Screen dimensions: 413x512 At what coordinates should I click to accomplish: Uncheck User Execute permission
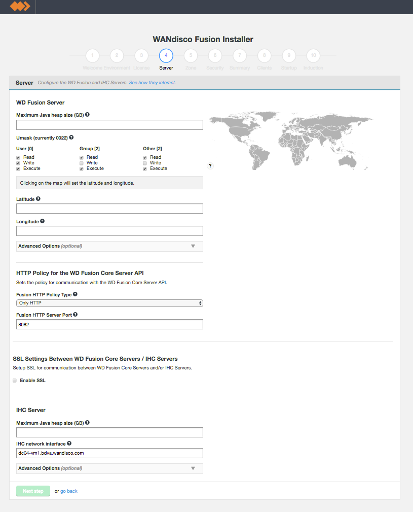click(x=18, y=169)
